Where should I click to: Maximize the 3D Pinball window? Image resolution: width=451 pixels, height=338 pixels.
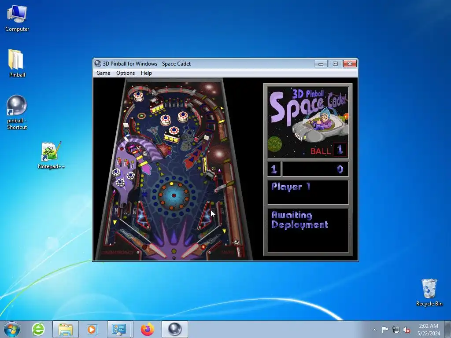pyautogui.click(x=335, y=63)
